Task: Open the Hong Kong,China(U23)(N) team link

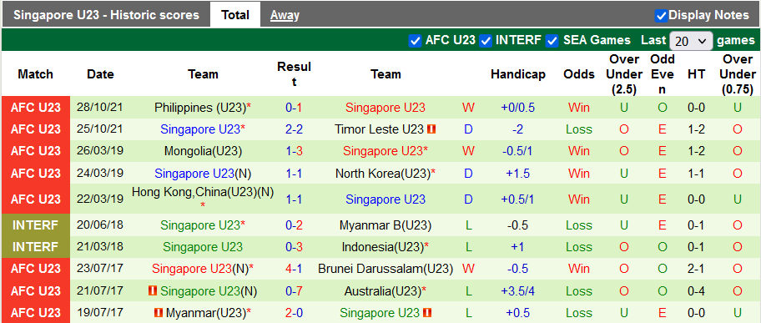Action: click(203, 193)
